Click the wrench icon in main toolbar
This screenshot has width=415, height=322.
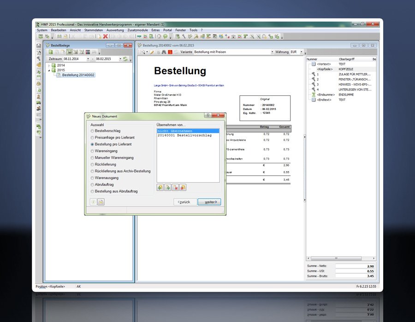click(x=184, y=36)
